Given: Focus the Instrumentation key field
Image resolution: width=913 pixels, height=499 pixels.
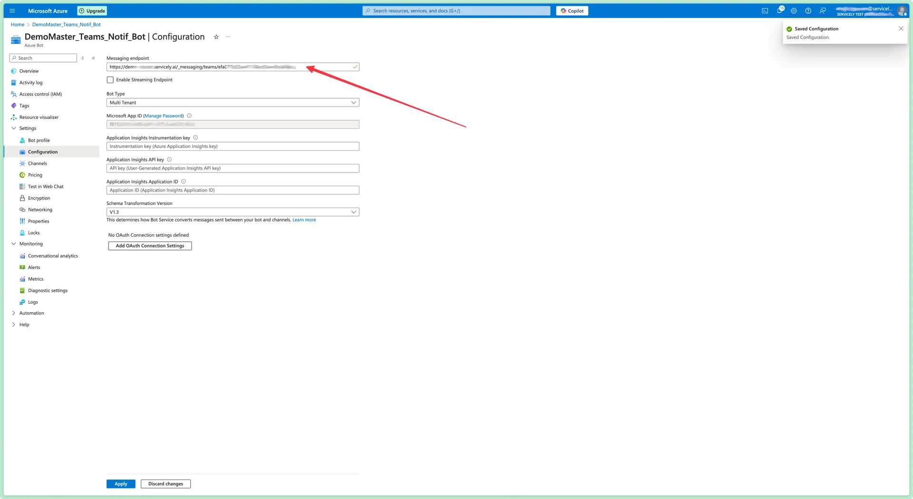Looking at the screenshot, I should (233, 146).
